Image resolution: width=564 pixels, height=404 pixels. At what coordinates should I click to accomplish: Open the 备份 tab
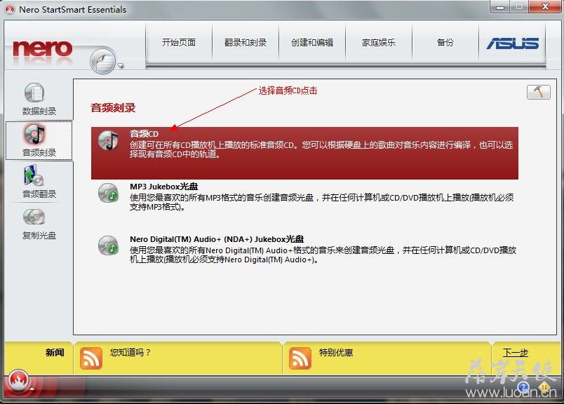pyautogui.click(x=445, y=43)
